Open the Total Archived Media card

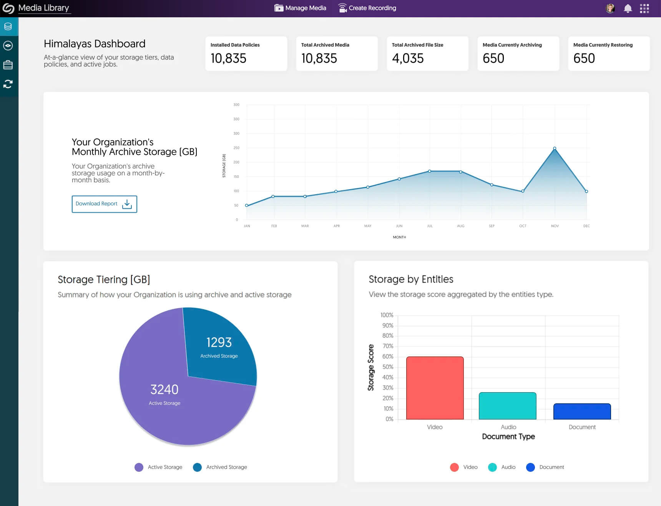pyautogui.click(x=337, y=53)
